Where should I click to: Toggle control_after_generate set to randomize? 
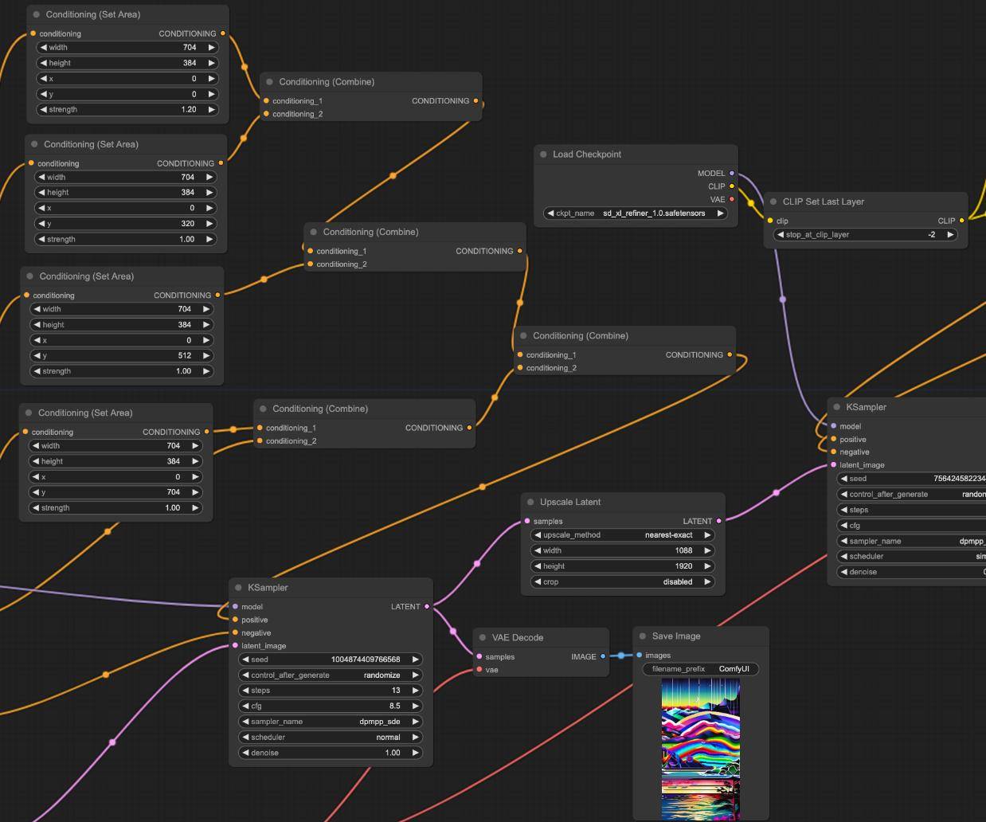tap(331, 675)
